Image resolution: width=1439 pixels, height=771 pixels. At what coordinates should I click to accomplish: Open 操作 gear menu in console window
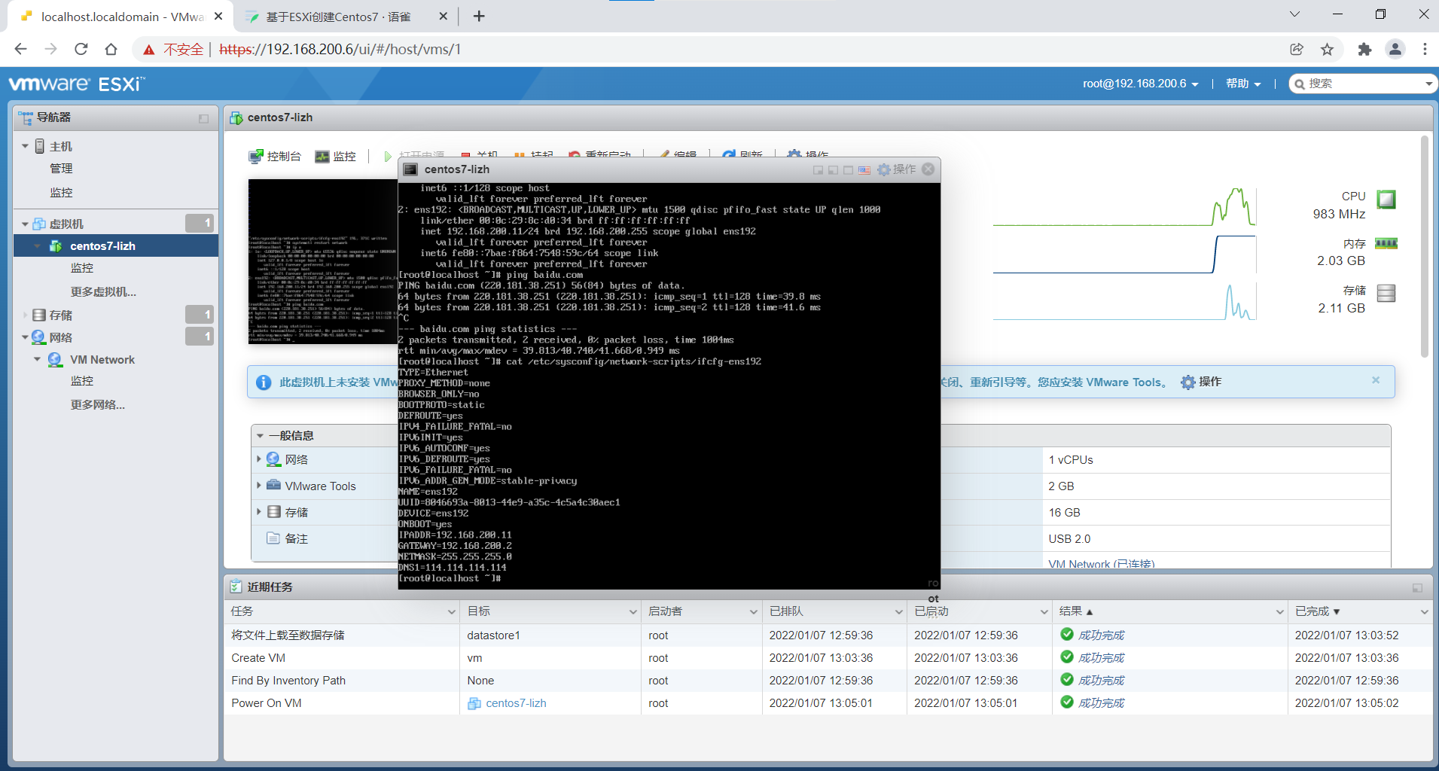click(x=897, y=169)
